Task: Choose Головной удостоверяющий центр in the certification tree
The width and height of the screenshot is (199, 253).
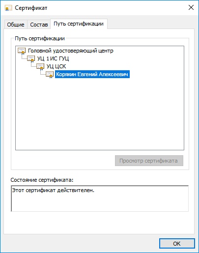Action: click(x=71, y=51)
